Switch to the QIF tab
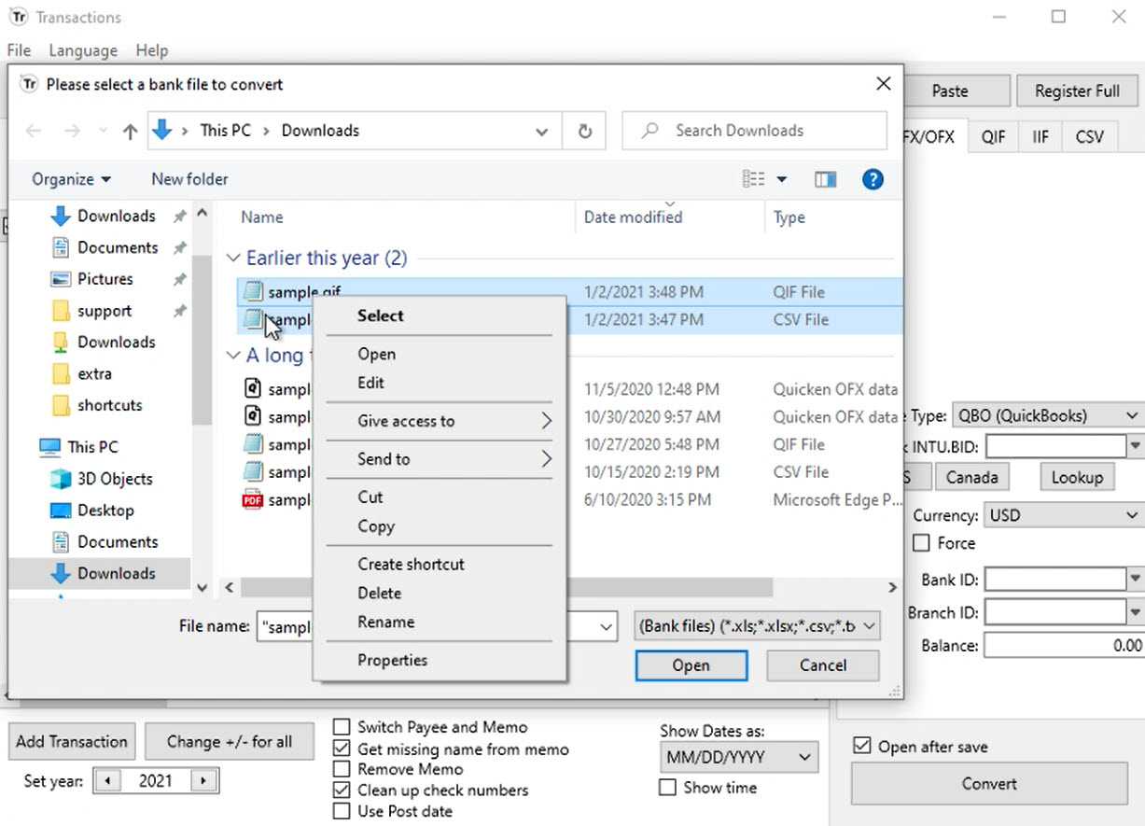 click(x=993, y=136)
